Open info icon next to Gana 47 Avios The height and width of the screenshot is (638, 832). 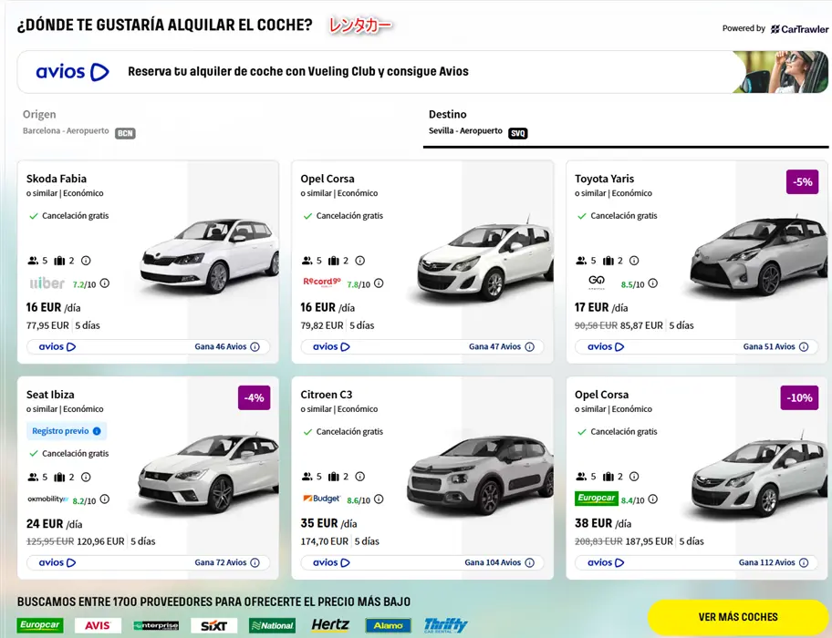(529, 347)
